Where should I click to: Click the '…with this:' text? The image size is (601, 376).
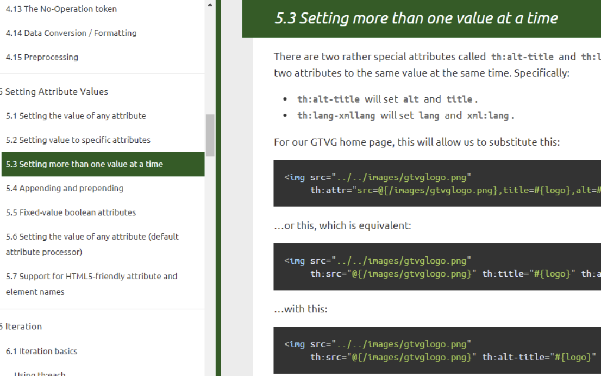301,309
